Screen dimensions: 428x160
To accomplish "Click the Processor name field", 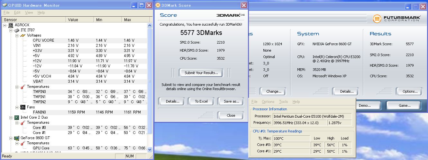I will tap(312, 116).
